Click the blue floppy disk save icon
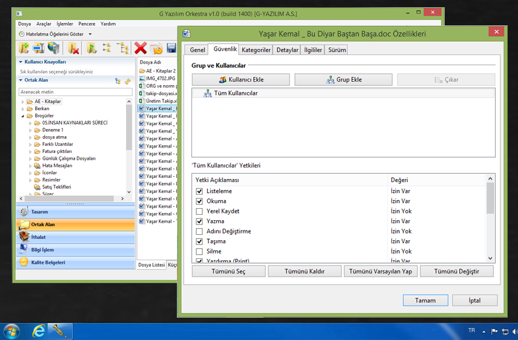518x340 pixels. point(171,48)
